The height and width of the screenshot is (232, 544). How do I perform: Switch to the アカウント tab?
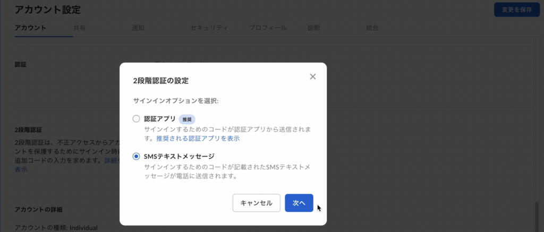point(30,28)
